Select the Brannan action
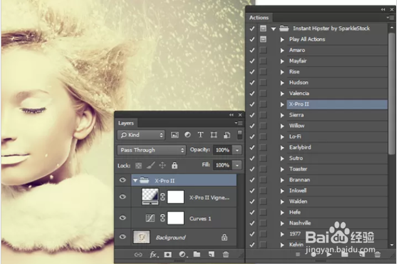 click(337, 180)
